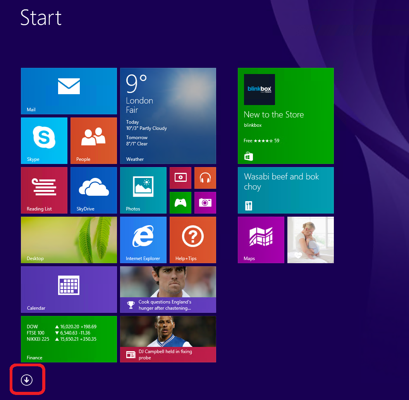
Task: Open the Camera small tile
Action: tap(205, 203)
